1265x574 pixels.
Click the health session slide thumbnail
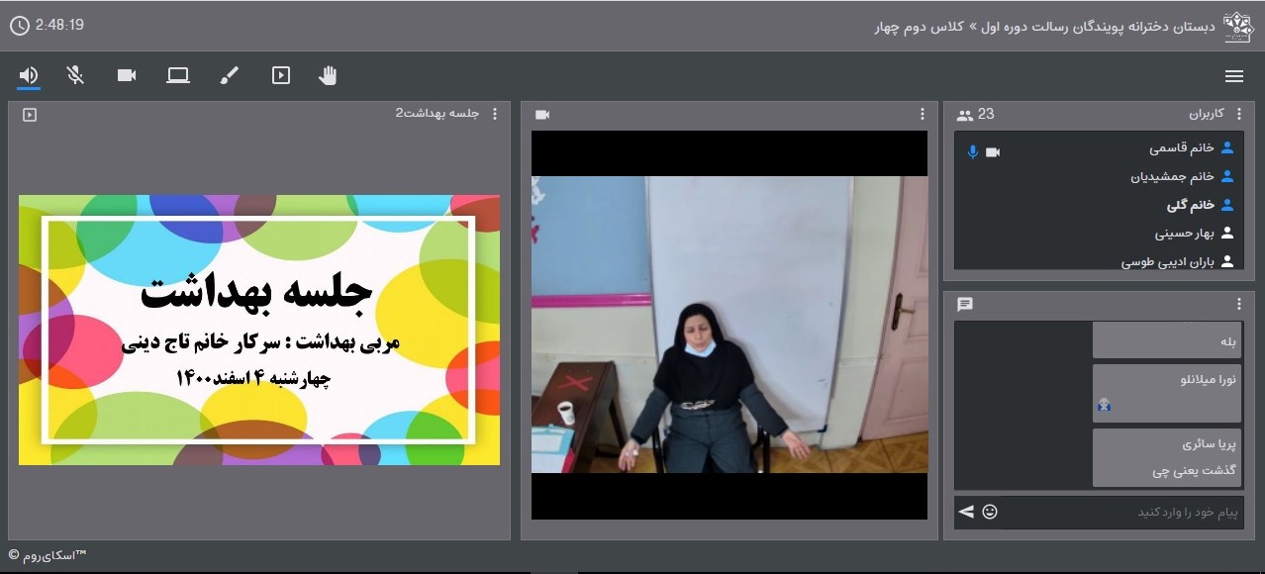click(x=259, y=330)
